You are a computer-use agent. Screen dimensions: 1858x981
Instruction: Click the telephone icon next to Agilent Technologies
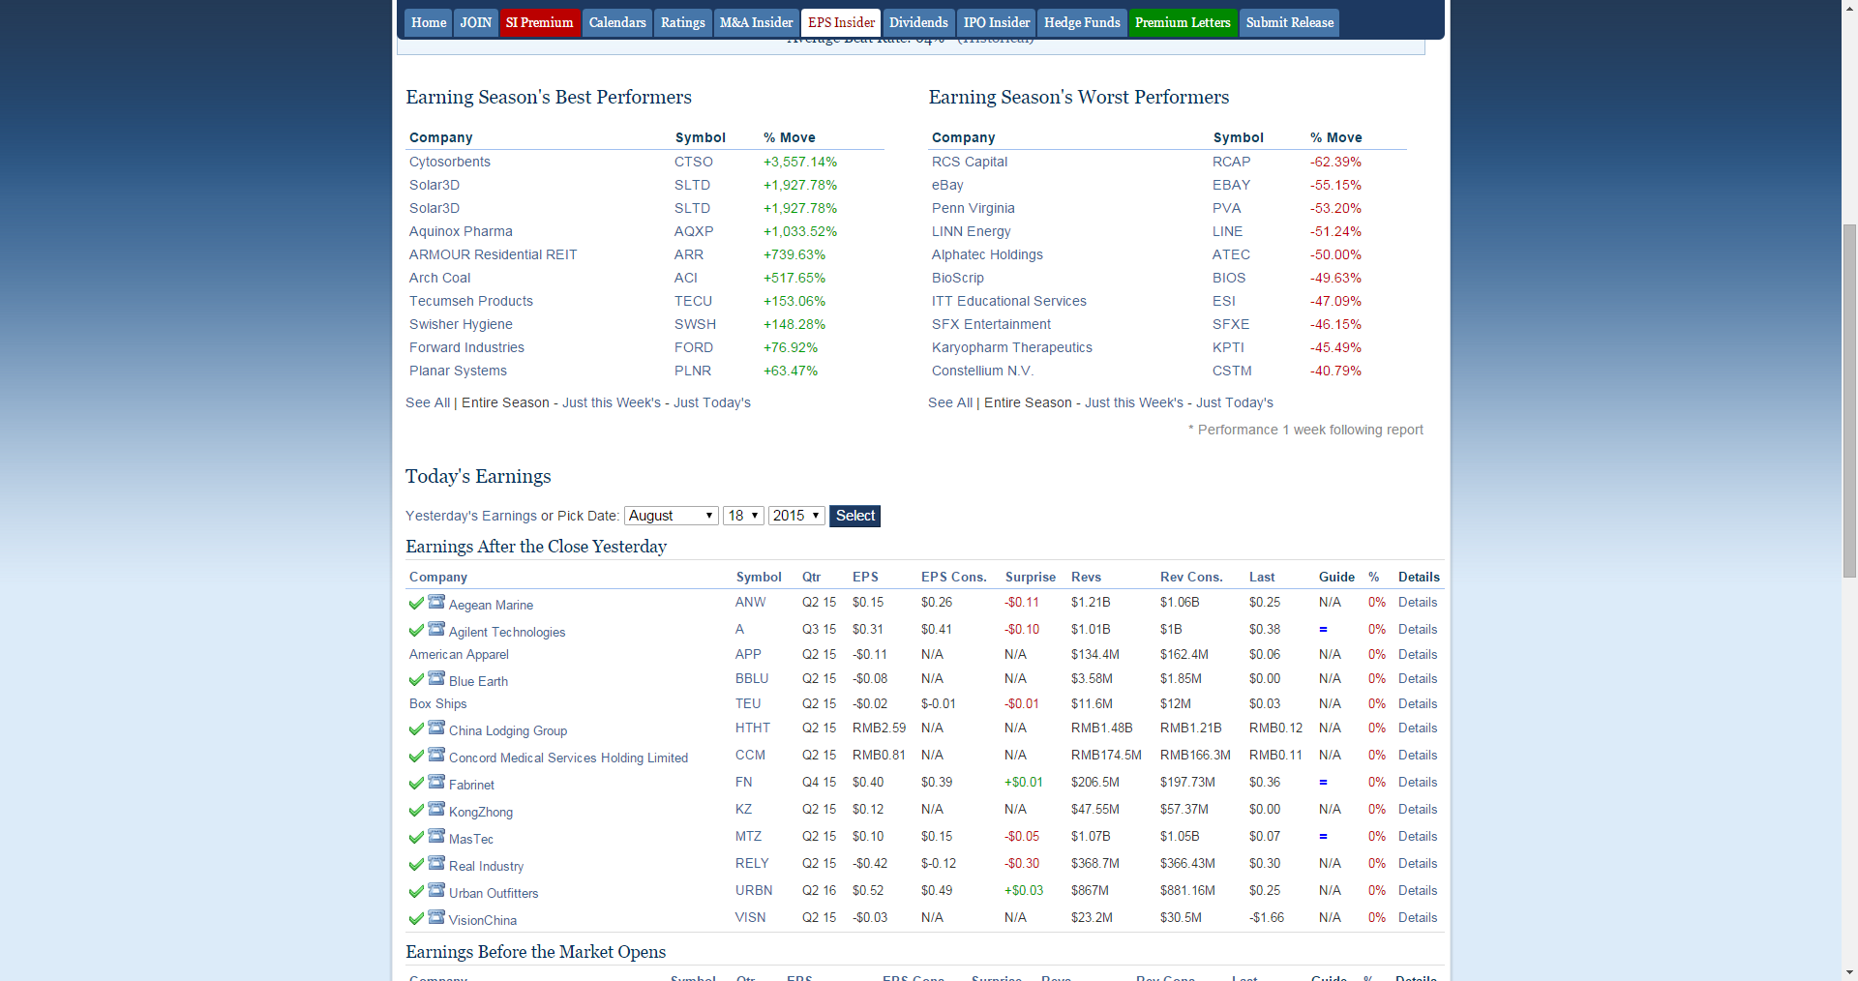click(436, 628)
